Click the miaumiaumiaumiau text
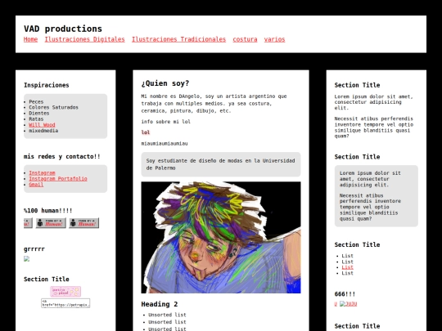Image resolution: width=442 pixels, height=331 pixels. pyautogui.click(x=165, y=144)
